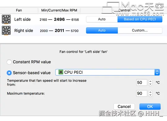The image size is (167, 121).
Task: Click the Right side fan icon
Action: point(6,30)
